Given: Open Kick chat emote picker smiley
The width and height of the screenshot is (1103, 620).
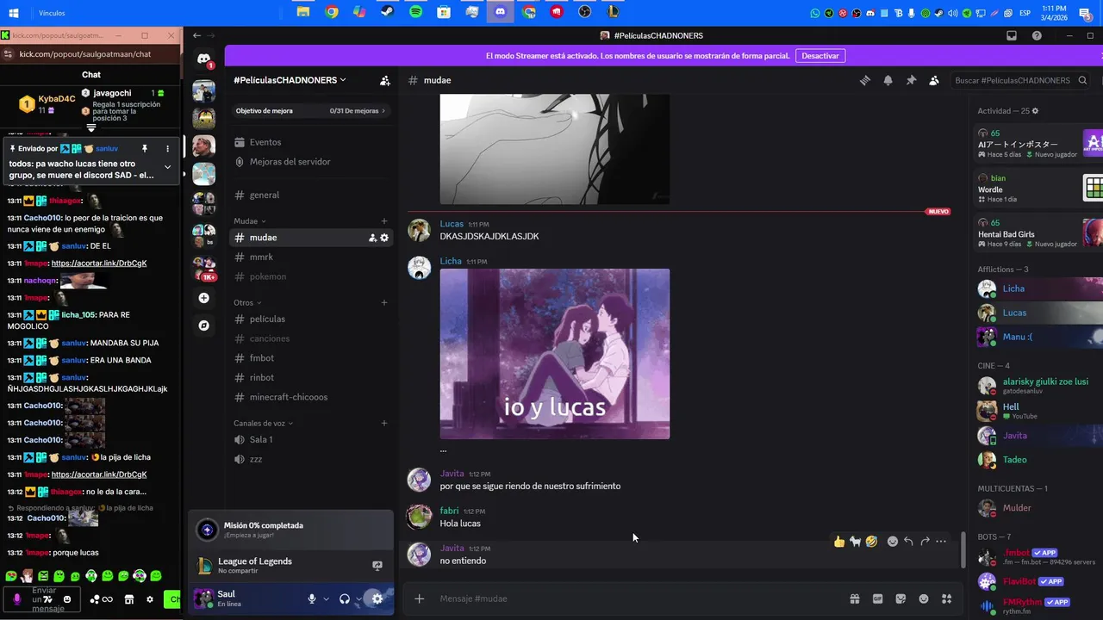Looking at the screenshot, I should click(x=67, y=599).
